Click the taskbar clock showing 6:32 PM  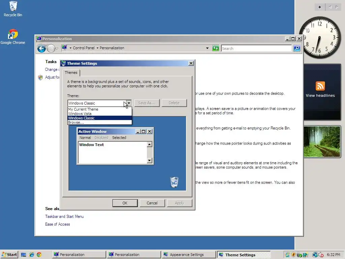click(x=333, y=255)
